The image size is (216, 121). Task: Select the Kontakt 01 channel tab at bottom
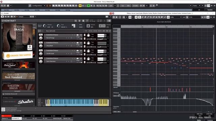click(x=17, y=118)
